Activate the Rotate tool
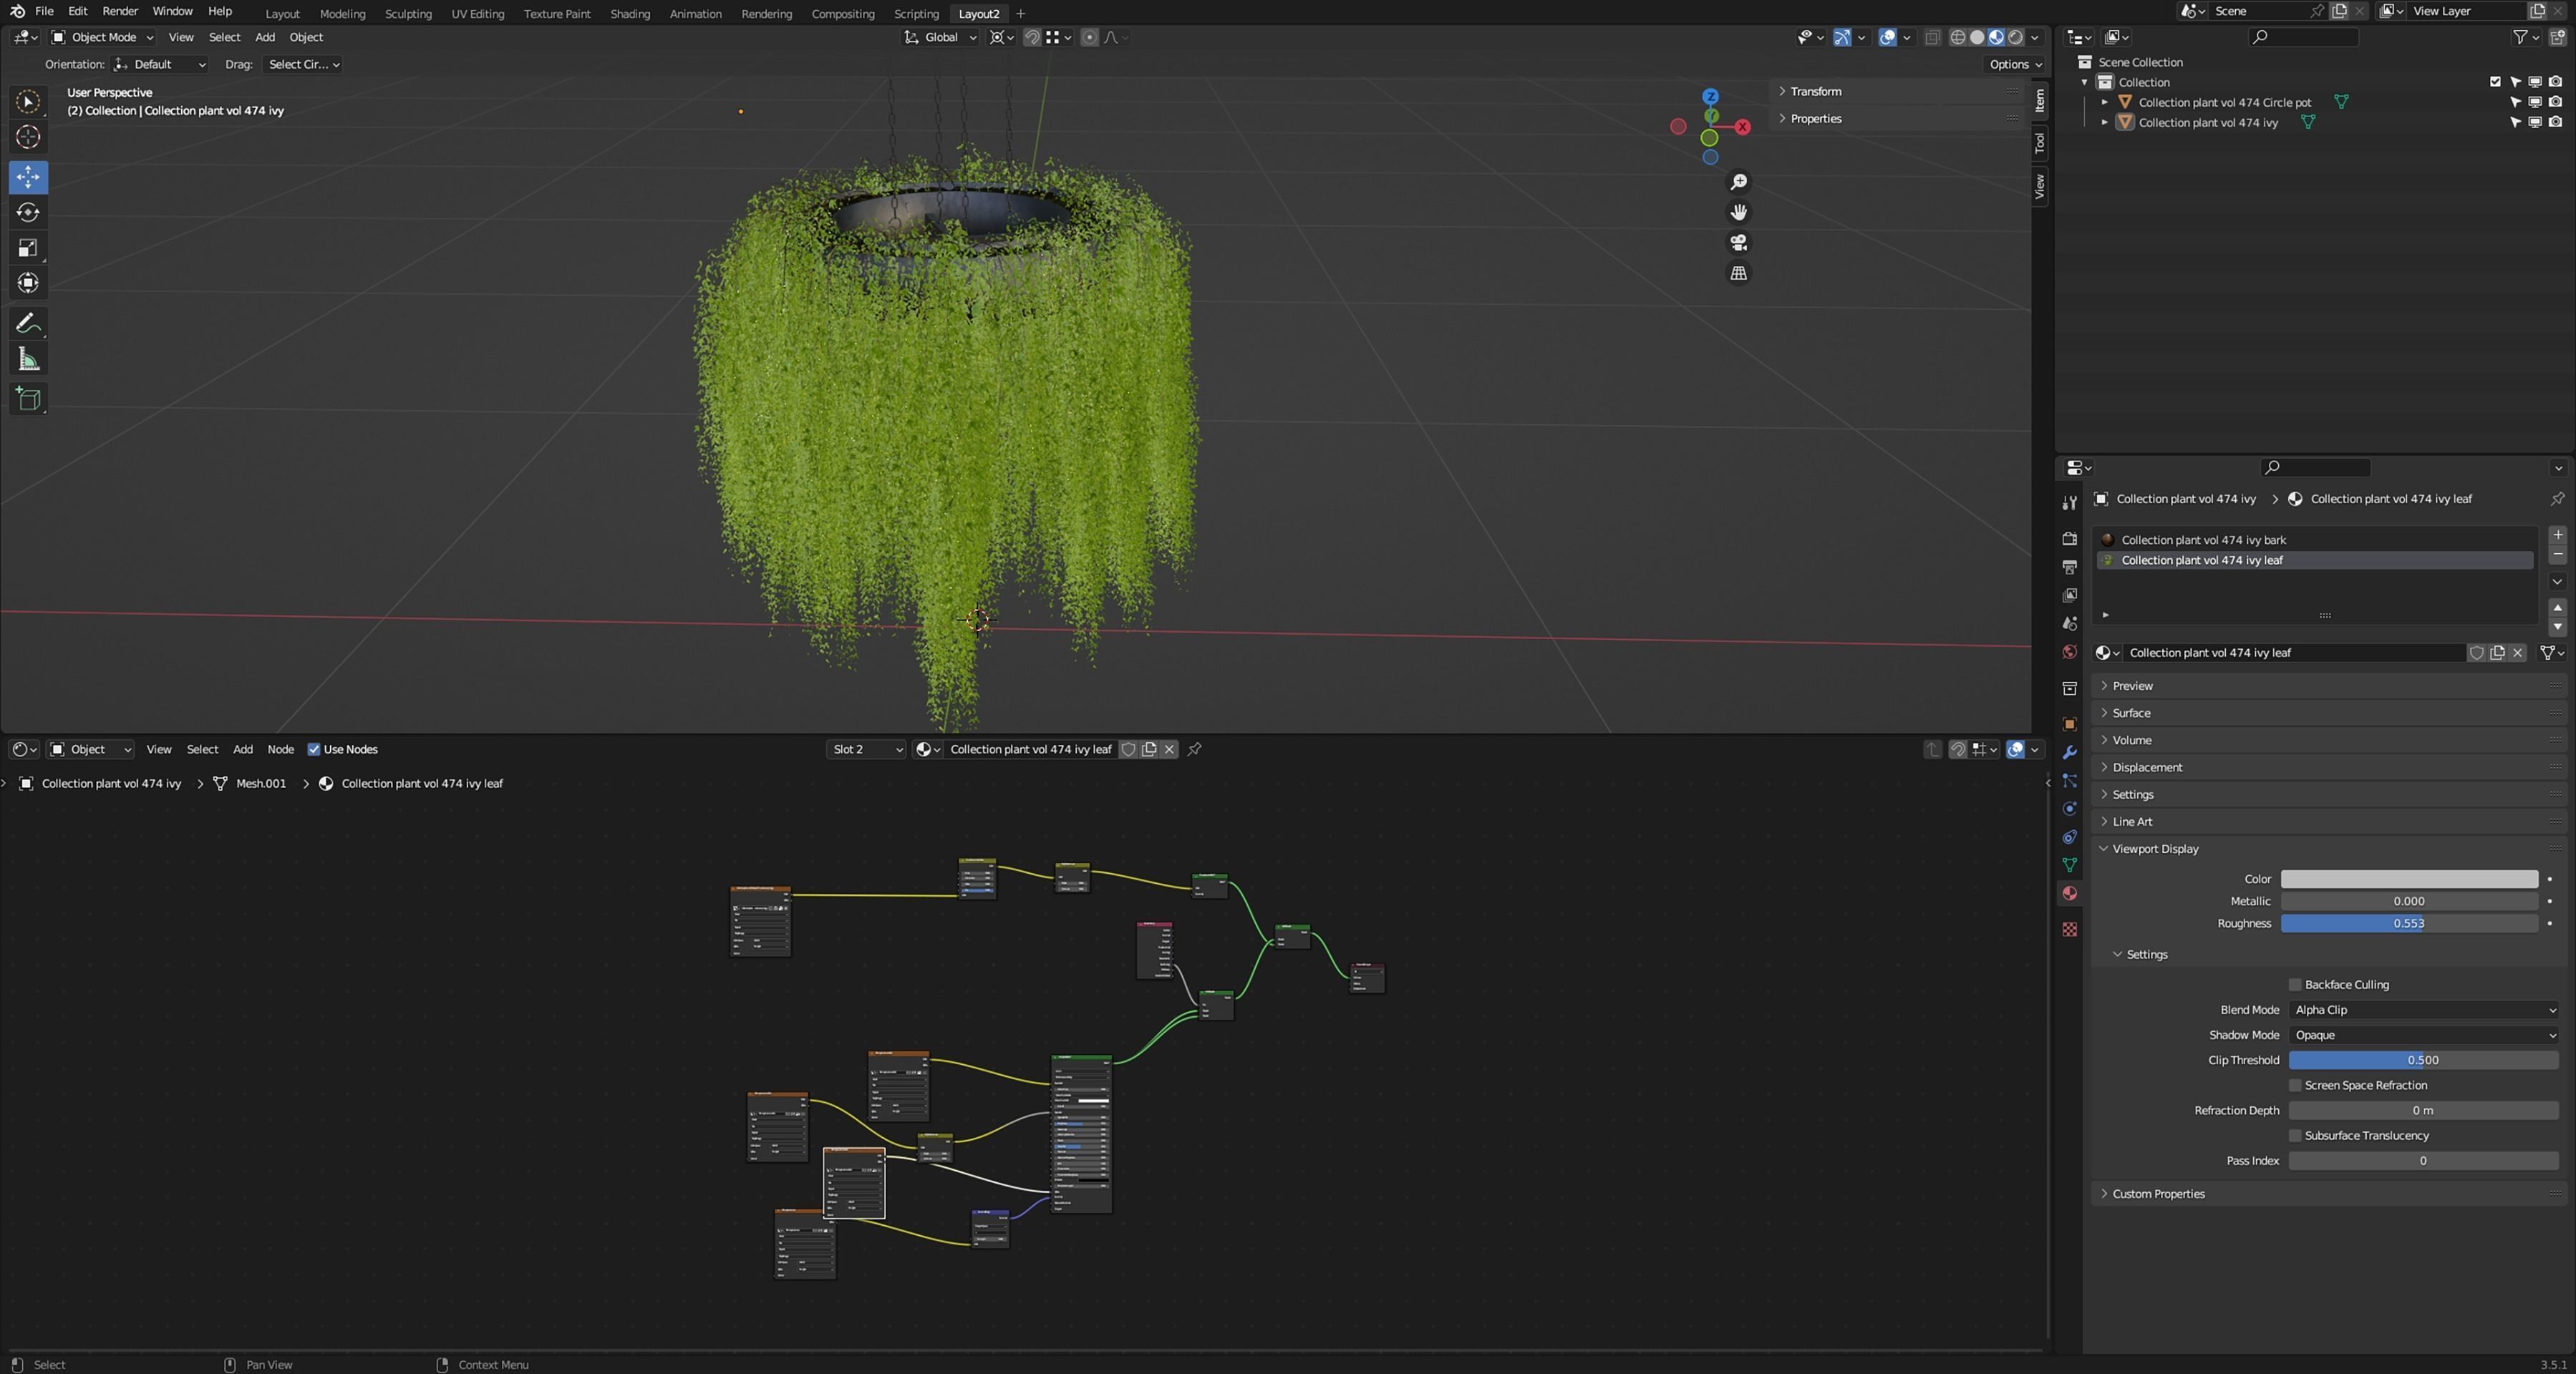Image resolution: width=2576 pixels, height=1374 pixels. coord(28,212)
